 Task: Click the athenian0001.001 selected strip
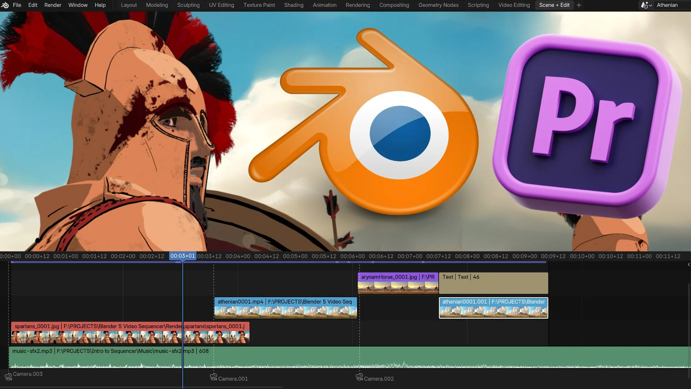[493, 308]
